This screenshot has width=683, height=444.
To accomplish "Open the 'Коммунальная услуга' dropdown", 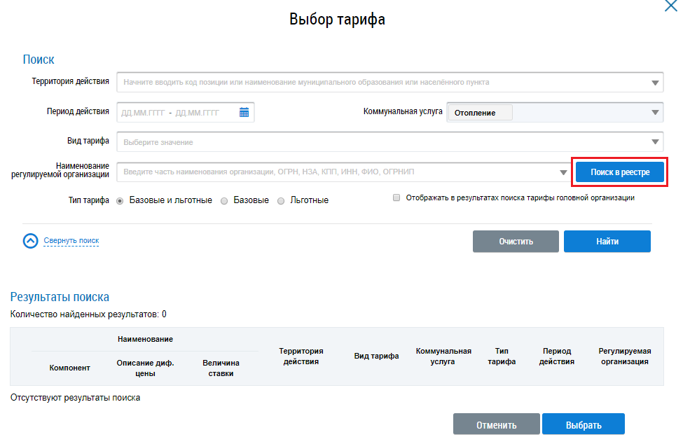I will [655, 112].
